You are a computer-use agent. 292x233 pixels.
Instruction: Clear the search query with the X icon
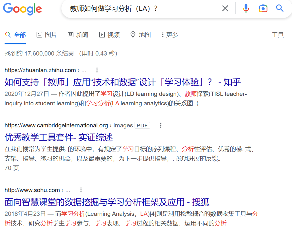pyautogui.click(x=225, y=8)
